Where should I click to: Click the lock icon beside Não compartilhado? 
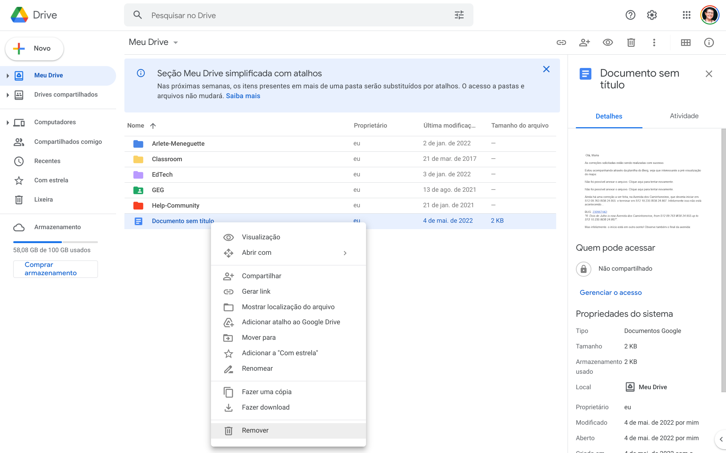tap(583, 269)
